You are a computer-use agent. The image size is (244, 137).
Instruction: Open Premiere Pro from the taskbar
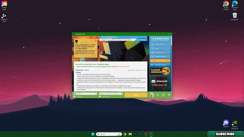[135, 134]
